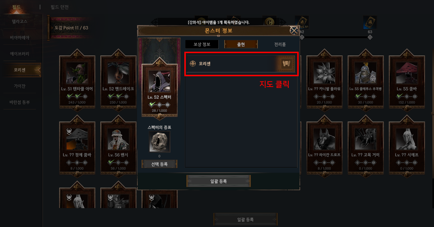Click the 63 point reward book icon
Screen dimensions: 434x227
(370, 22)
